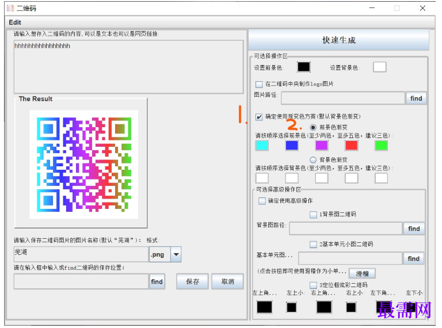Pick the purple foreground gradient swatch
This screenshot has height=328, width=442.
click(322, 146)
